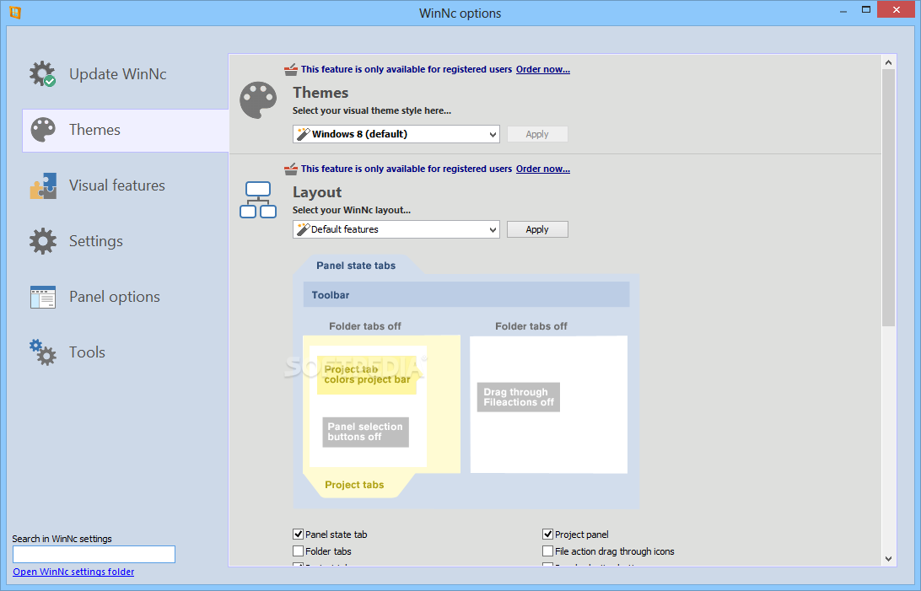921x591 pixels.
Task: Close the WinNc options window
Action: [897, 9]
